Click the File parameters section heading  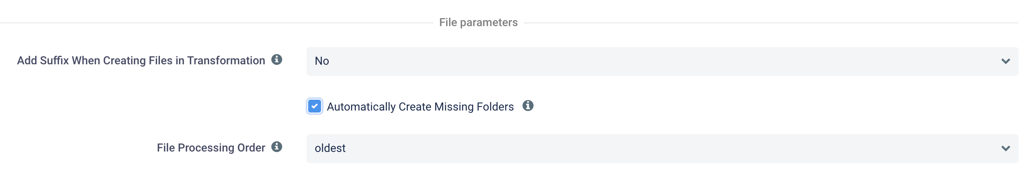(x=478, y=23)
